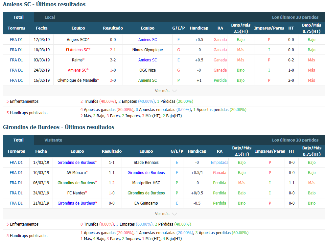Screen dimensions: 325x244
Task: Switch to the Visitante tab
Action: pos(53,140)
